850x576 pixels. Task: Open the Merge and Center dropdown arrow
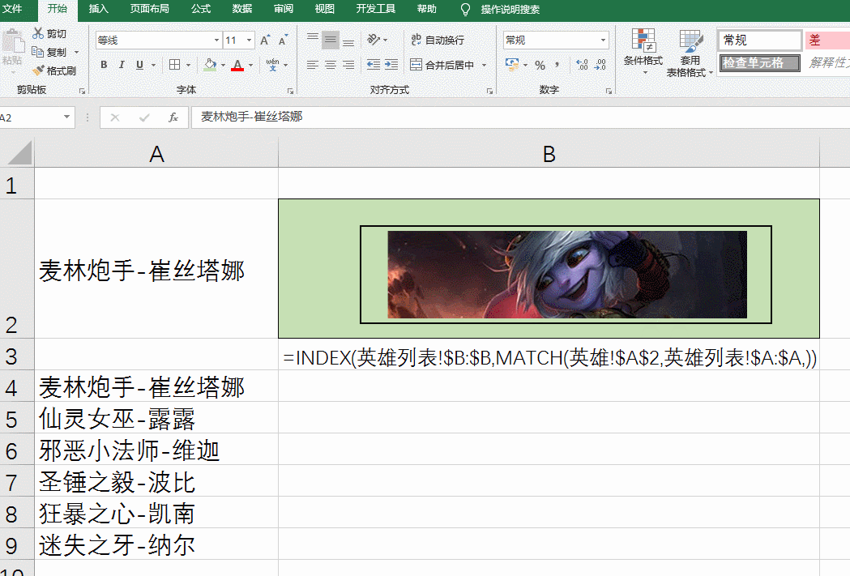pos(484,65)
